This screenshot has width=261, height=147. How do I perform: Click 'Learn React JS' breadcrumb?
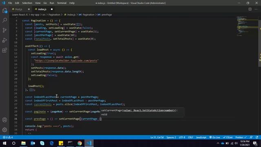point(20,15)
